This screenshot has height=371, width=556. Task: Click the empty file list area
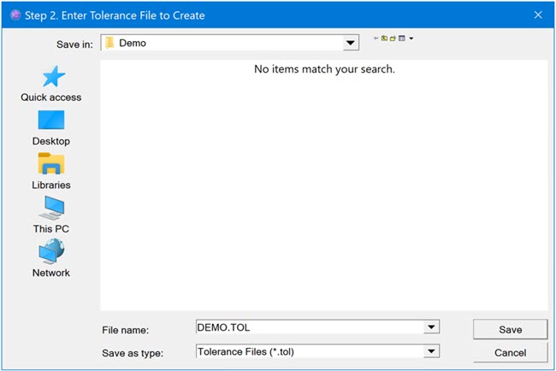point(323,188)
